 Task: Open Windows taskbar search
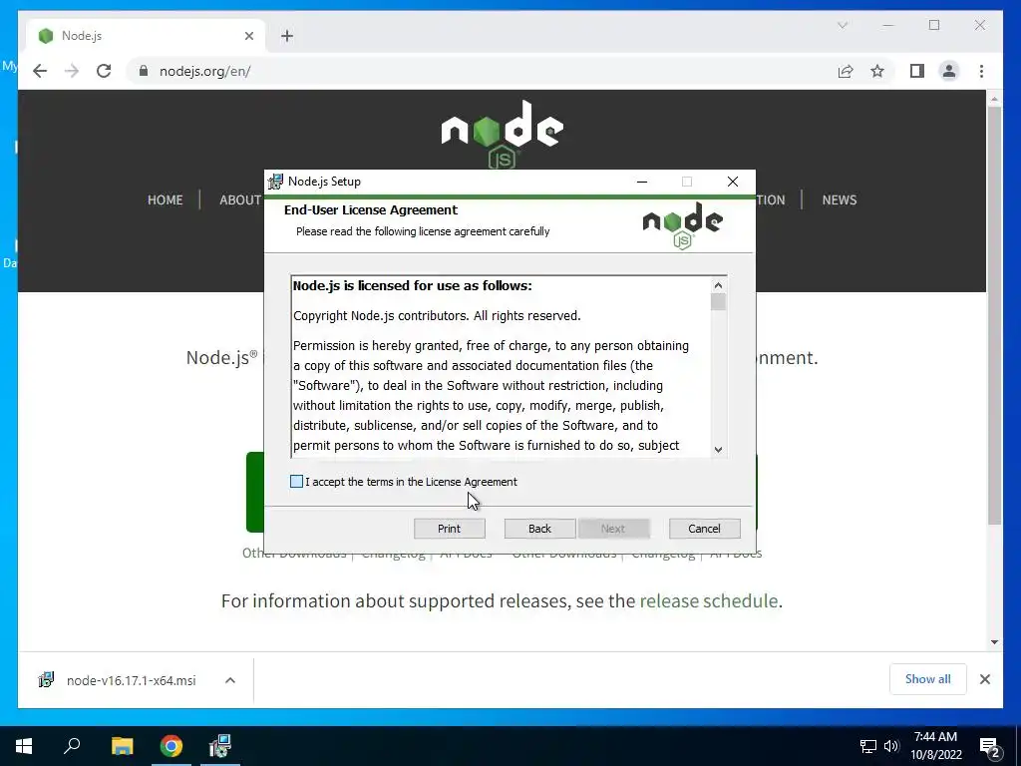tap(72, 746)
